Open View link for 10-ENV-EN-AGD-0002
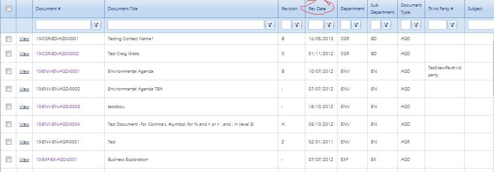The height and width of the screenshot is (172, 494). pos(24,89)
